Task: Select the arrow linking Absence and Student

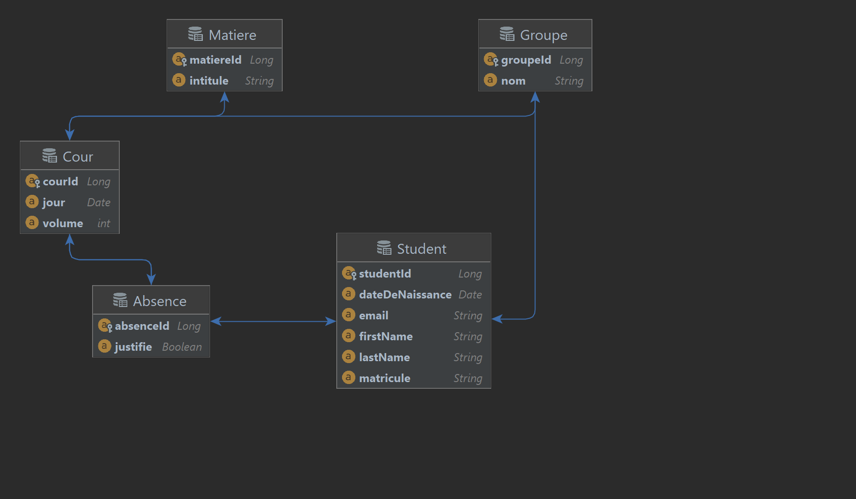Action: pyautogui.click(x=273, y=321)
